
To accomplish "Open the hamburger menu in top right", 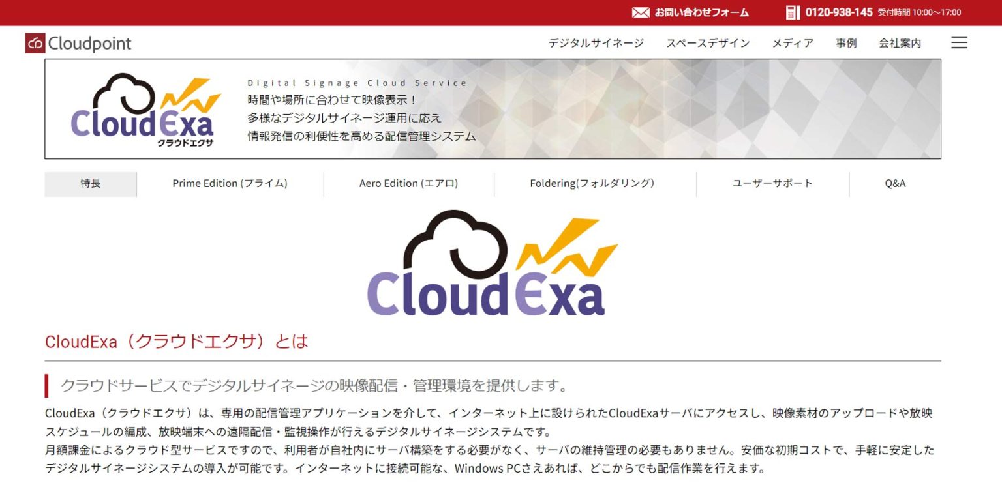I will click(958, 42).
